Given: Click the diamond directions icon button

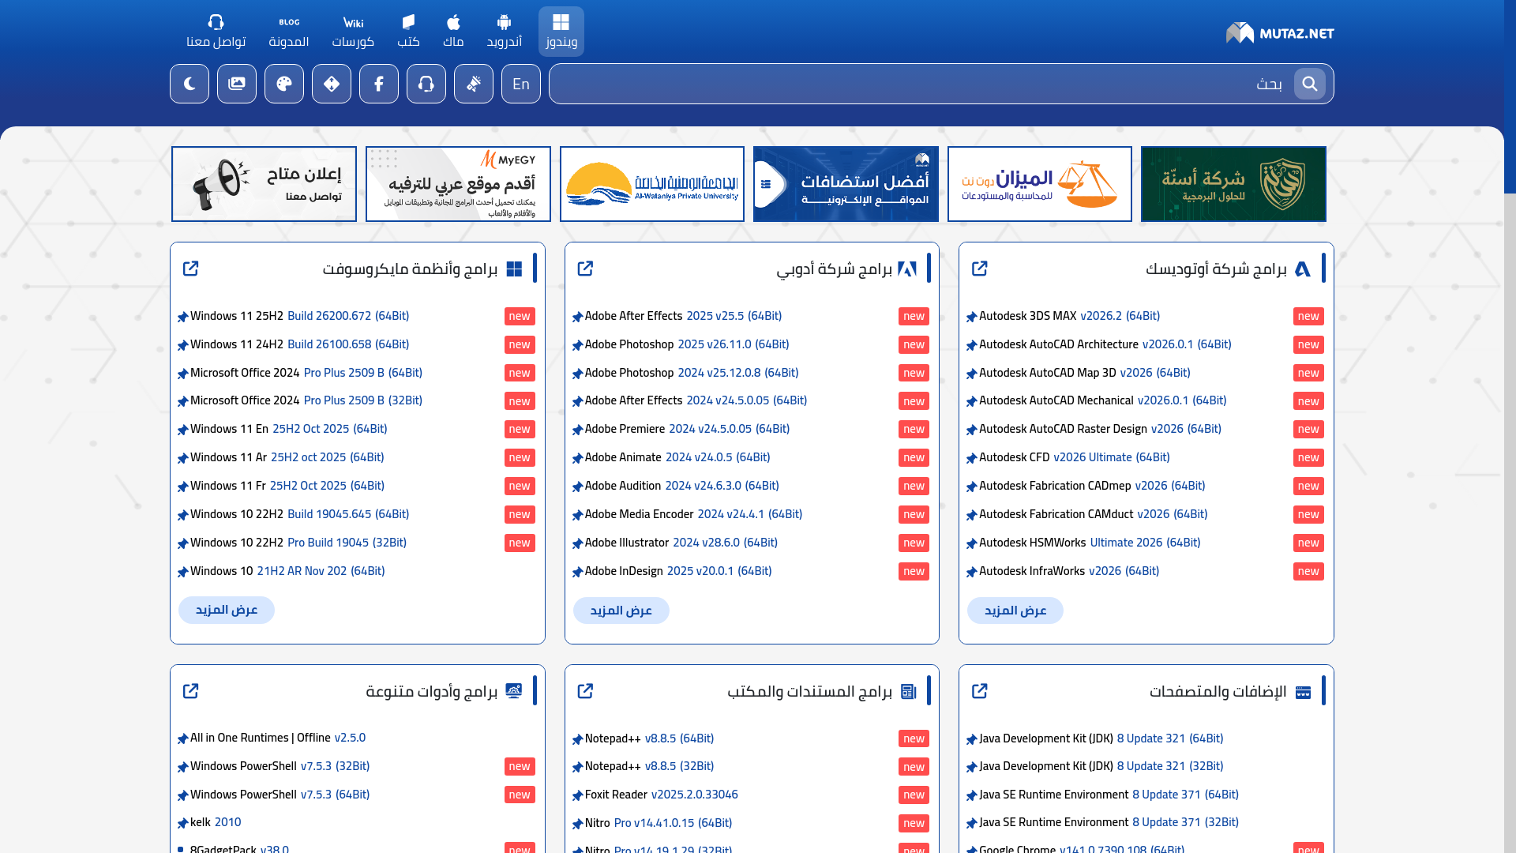Looking at the screenshot, I should tap(332, 84).
